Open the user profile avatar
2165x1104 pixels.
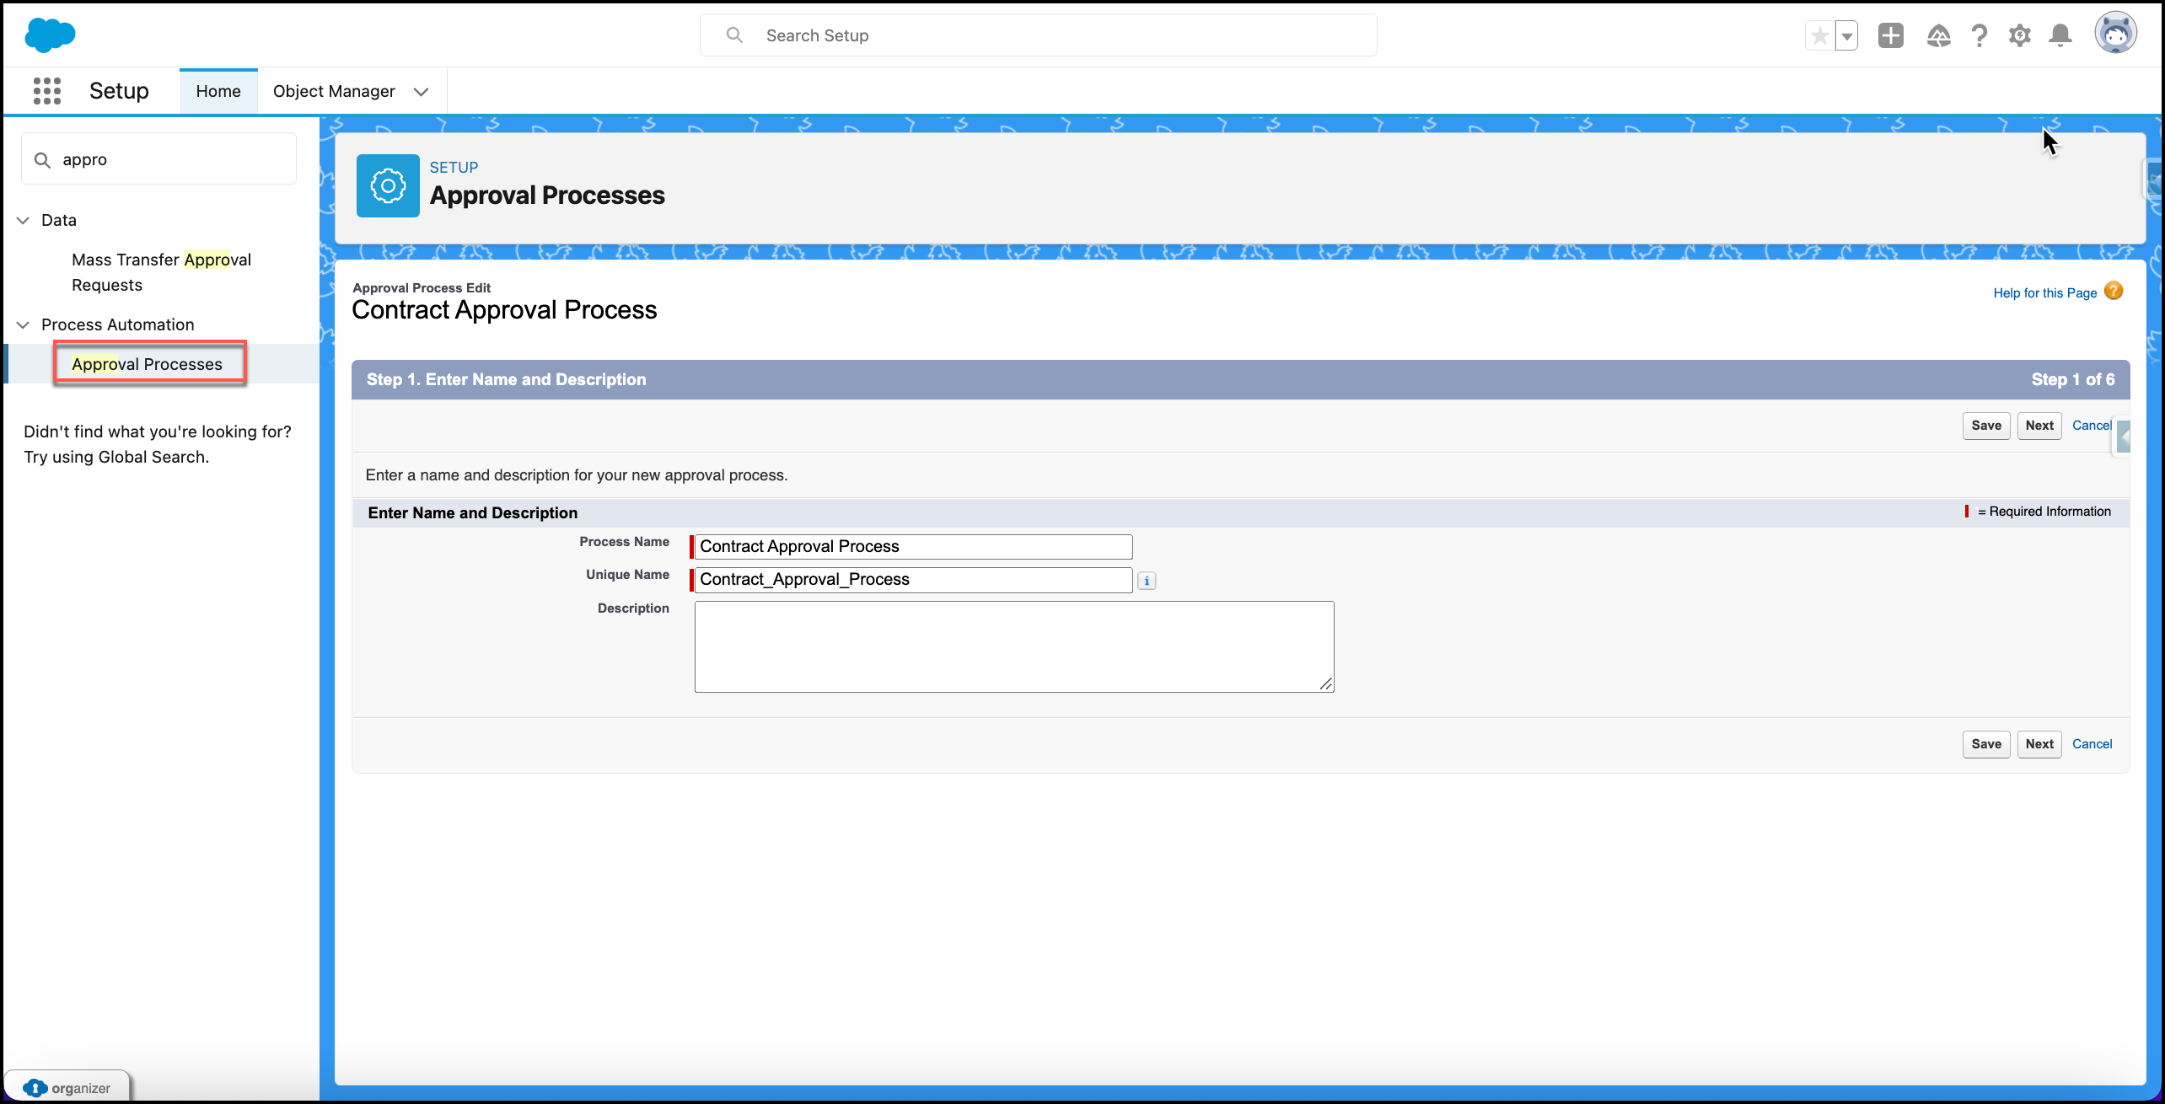point(2115,34)
